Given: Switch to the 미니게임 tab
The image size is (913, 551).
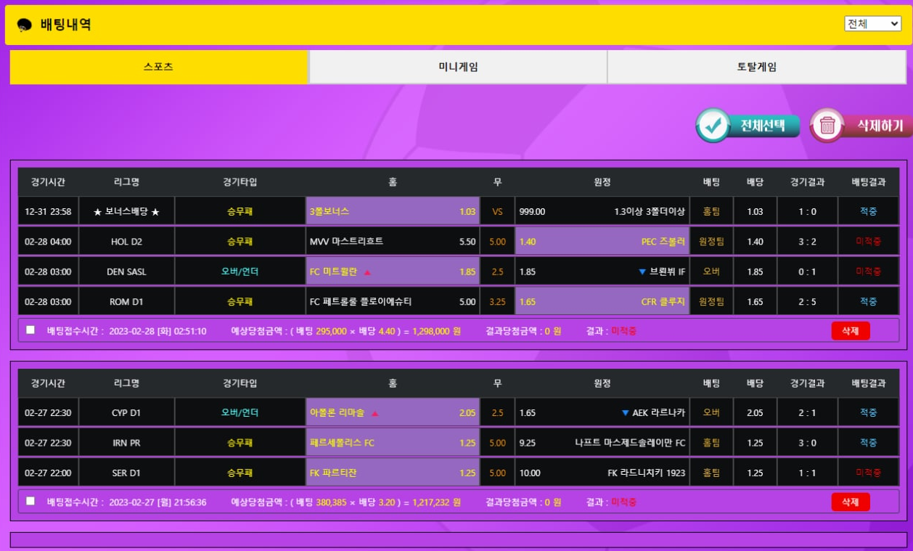Looking at the screenshot, I should tap(458, 67).
